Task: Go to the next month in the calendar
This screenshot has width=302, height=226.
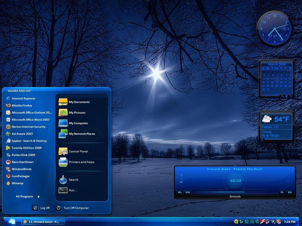Action: pyautogui.click(x=290, y=96)
